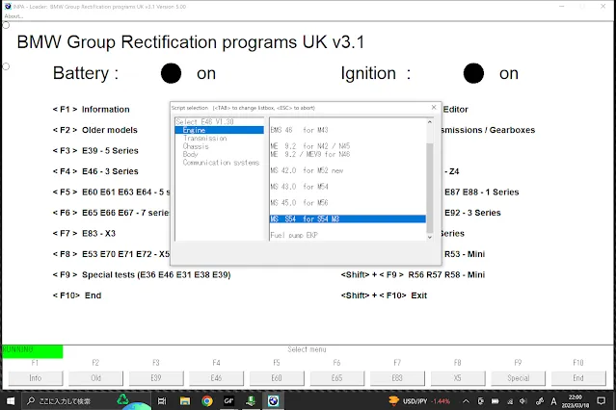Click <F1> Information menu entry
Viewport: 616px width, 410px height.
pos(92,110)
